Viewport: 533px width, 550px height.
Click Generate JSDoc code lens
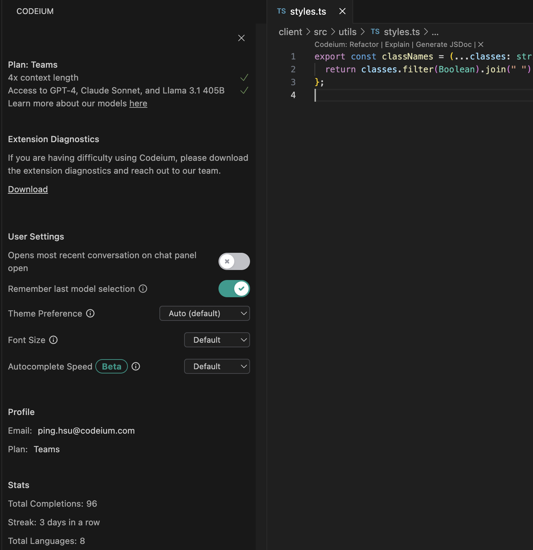tap(444, 44)
